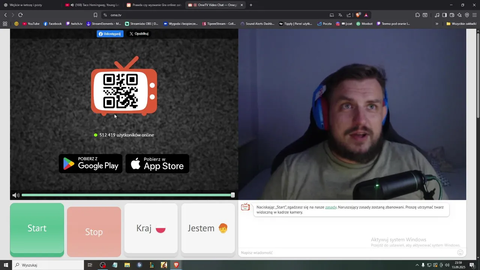Open the Brave Rewards triangle icon
The width and height of the screenshot is (480, 270).
pyautogui.click(x=366, y=15)
